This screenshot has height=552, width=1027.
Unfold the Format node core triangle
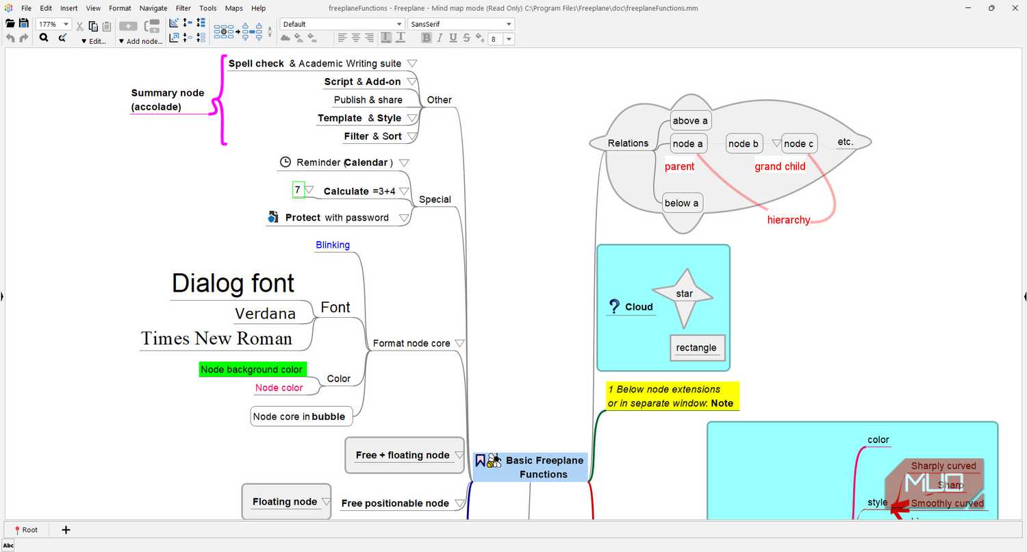(x=460, y=343)
